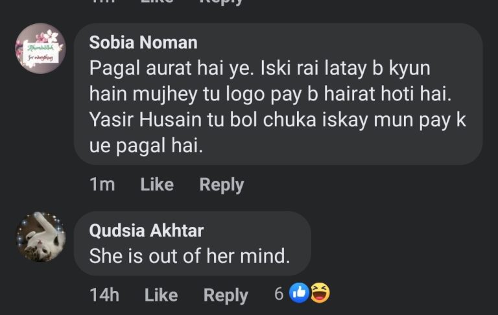Click the blue thumbs-up reaction icon
This screenshot has width=498, height=315.
click(299, 294)
